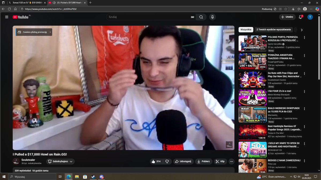
Task: Go back with browser back arrow
Action: click(3, 9)
